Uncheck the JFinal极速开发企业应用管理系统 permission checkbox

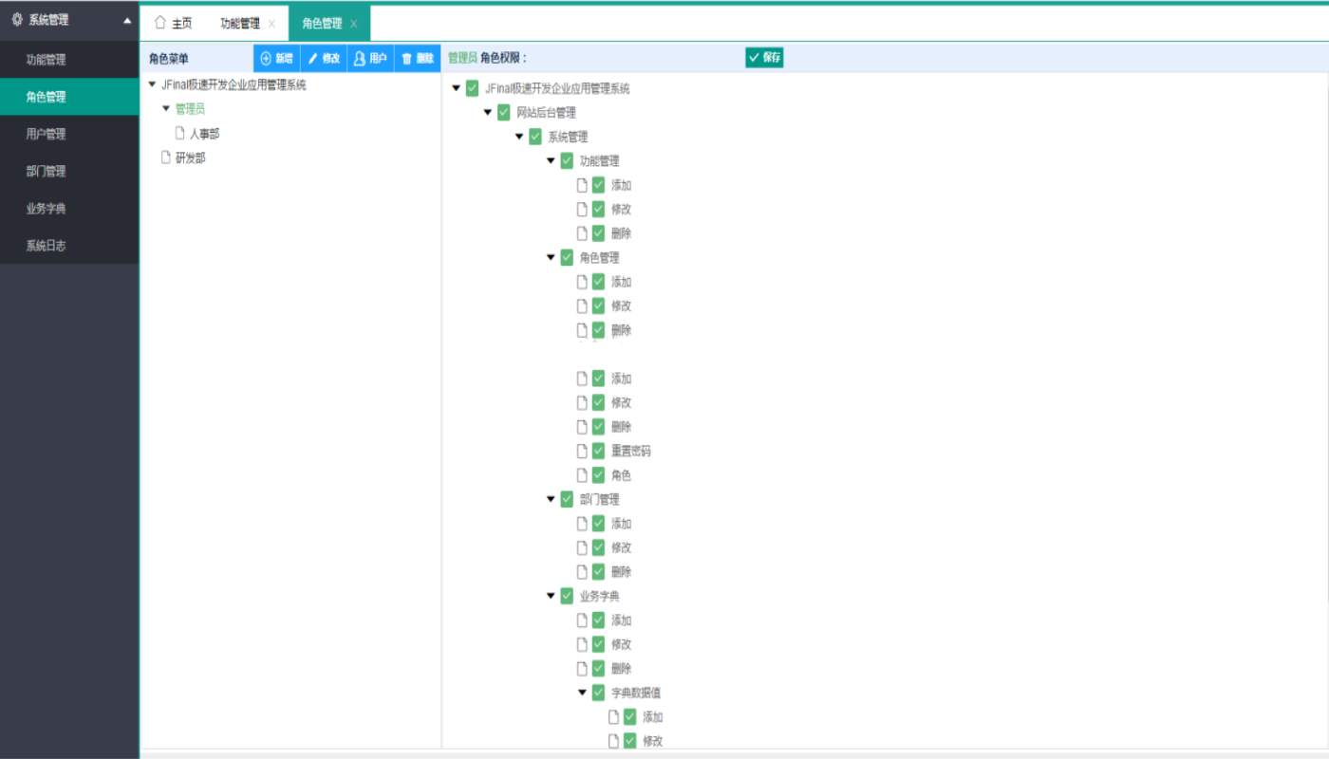pyautogui.click(x=472, y=88)
